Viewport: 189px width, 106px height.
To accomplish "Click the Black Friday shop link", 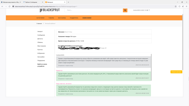I will (x=68, y=32).
